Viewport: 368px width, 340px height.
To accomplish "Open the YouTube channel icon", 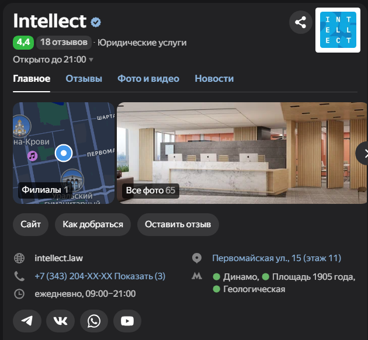I will (127, 321).
